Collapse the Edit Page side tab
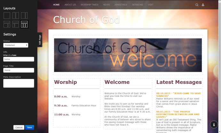The width and height of the screenshot is (221, 133). 40,40
